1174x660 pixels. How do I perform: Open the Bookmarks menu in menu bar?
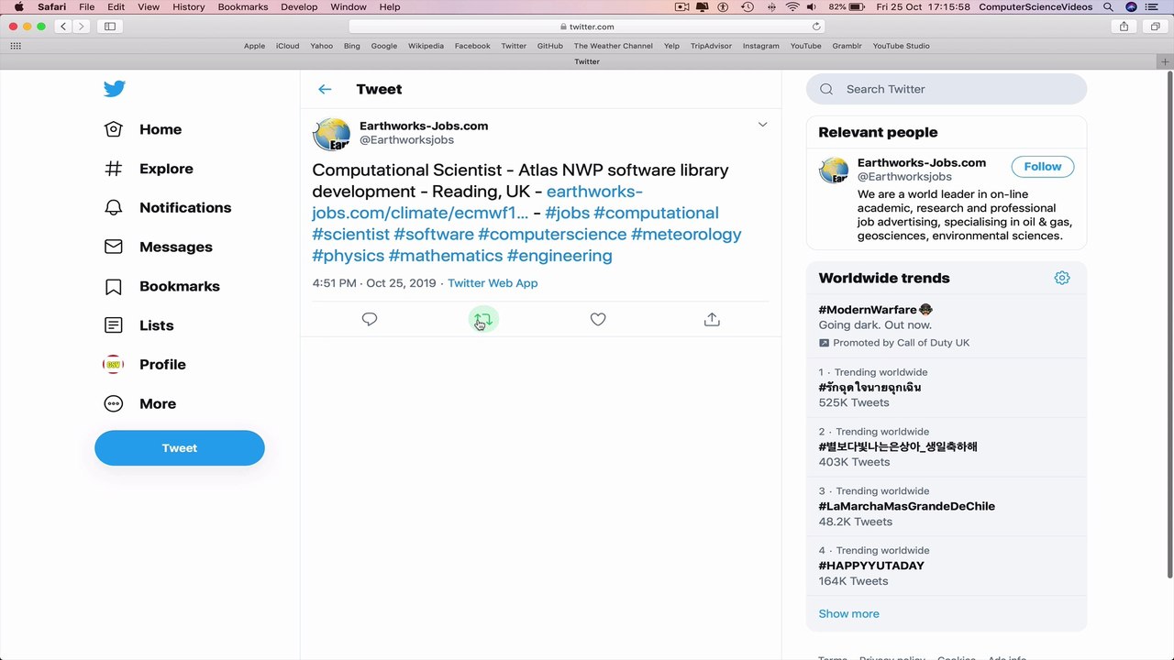(x=243, y=6)
